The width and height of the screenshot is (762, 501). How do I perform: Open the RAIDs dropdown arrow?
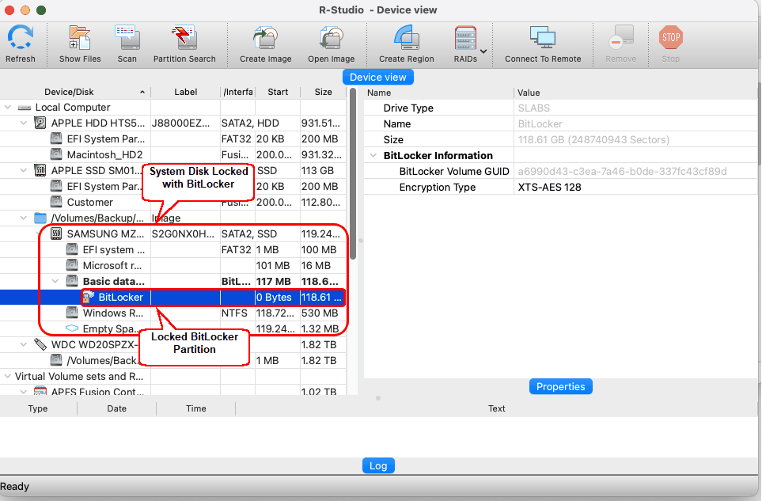[483, 51]
